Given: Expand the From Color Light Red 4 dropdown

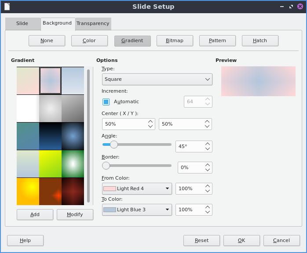Looking at the screenshot, I should point(136,188).
